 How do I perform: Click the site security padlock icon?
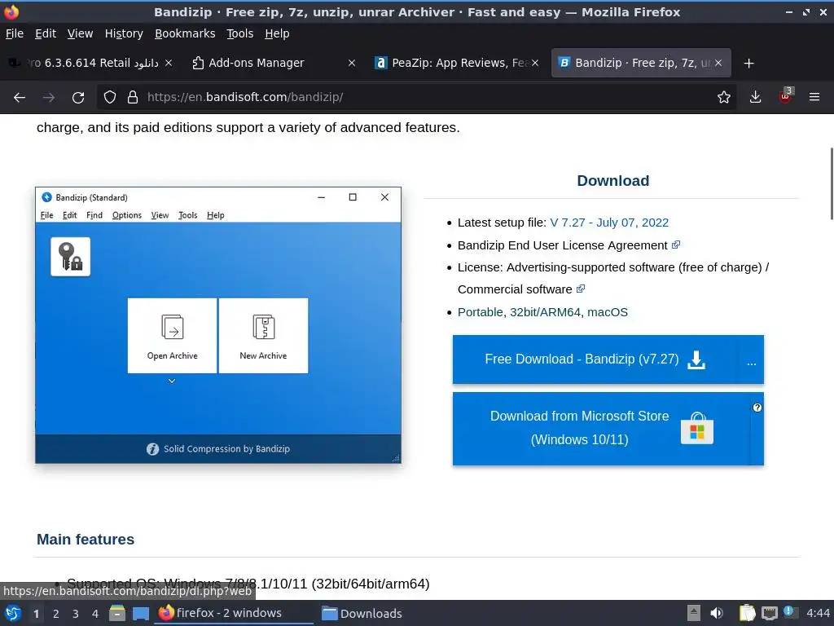click(133, 97)
